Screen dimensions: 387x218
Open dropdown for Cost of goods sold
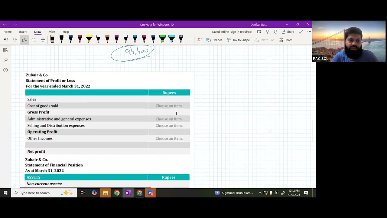(169, 106)
